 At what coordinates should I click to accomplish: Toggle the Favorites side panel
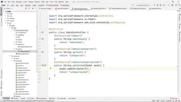1,74
